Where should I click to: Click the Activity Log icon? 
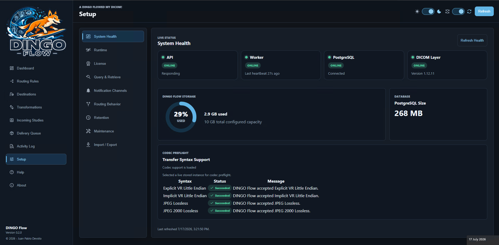[12, 146]
